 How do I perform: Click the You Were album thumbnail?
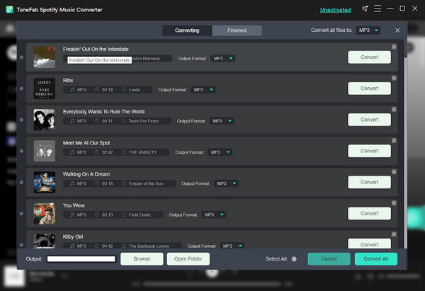pyautogui.click(x=45, y=214)
